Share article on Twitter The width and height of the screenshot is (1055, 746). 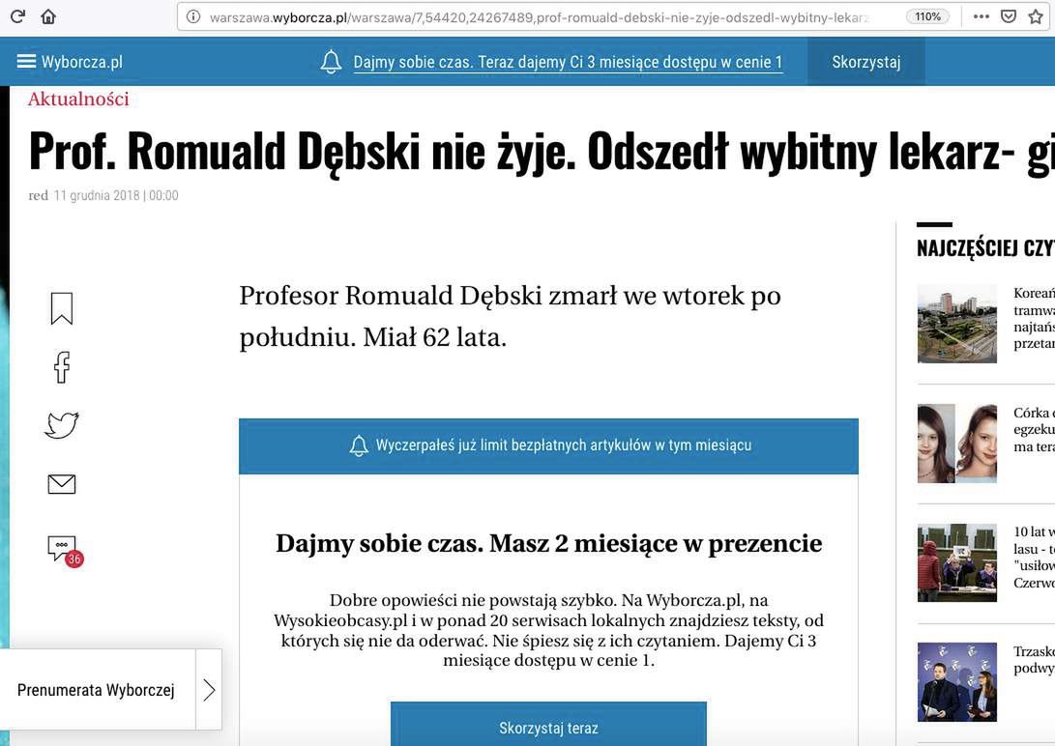pos(62,425)
